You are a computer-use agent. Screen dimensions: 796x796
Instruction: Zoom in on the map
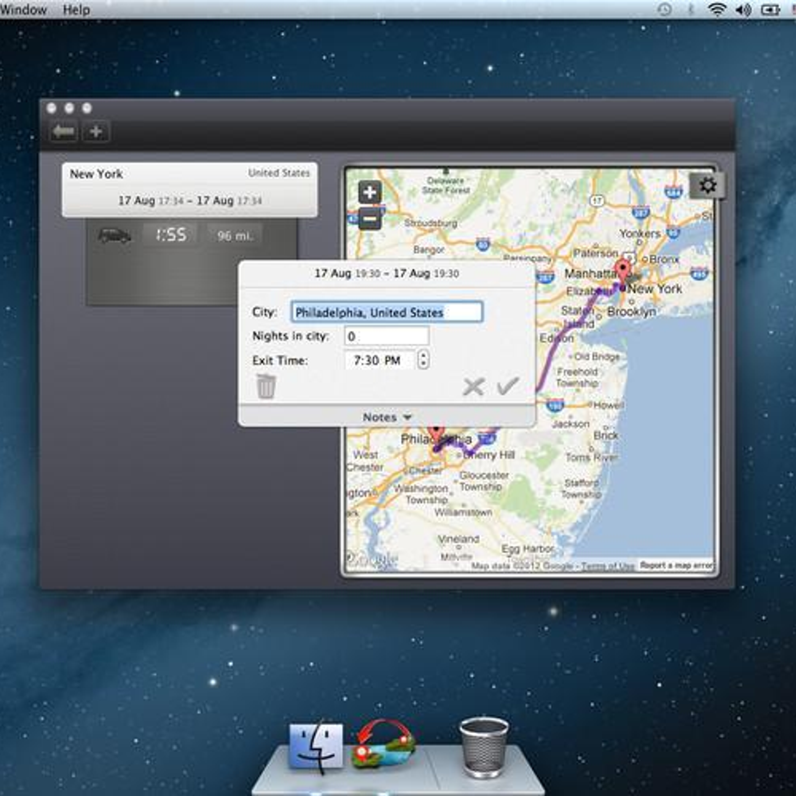(x=370, y=193)
